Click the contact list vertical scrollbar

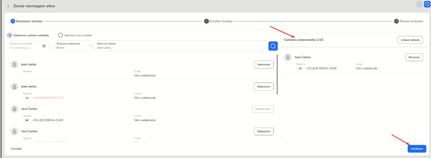click(277, 74)
